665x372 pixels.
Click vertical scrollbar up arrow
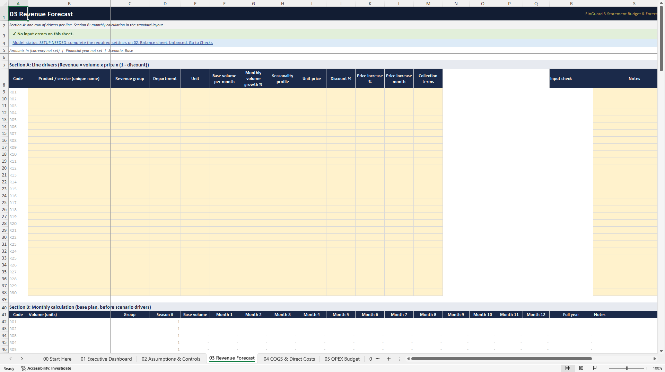661,2
